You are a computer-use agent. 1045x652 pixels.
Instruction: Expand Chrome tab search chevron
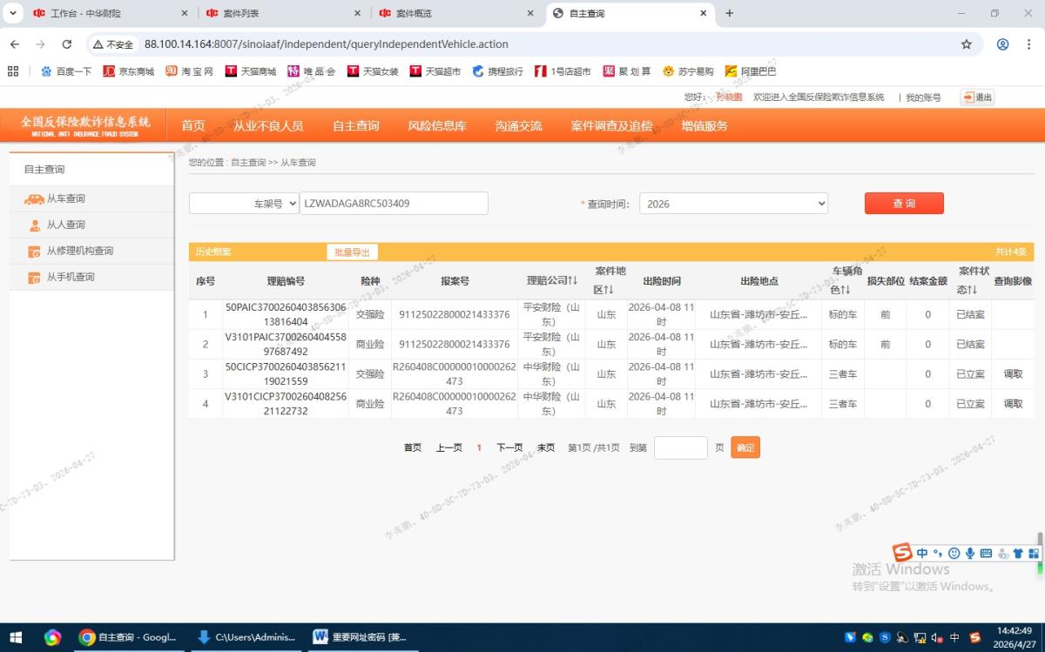pyautogui.click(x=12, y=13)
